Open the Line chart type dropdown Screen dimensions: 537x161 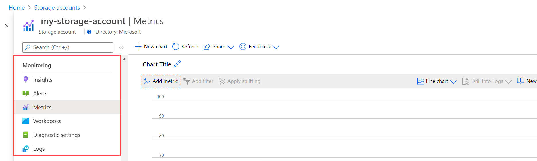(x=437, y=81)
